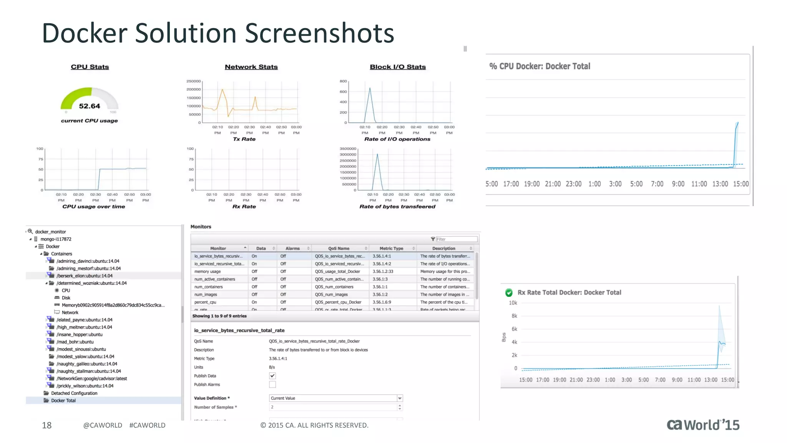Screen dimensions: 787x443
Task: Collapse the Docker tree node
Action: pos(36,246)
